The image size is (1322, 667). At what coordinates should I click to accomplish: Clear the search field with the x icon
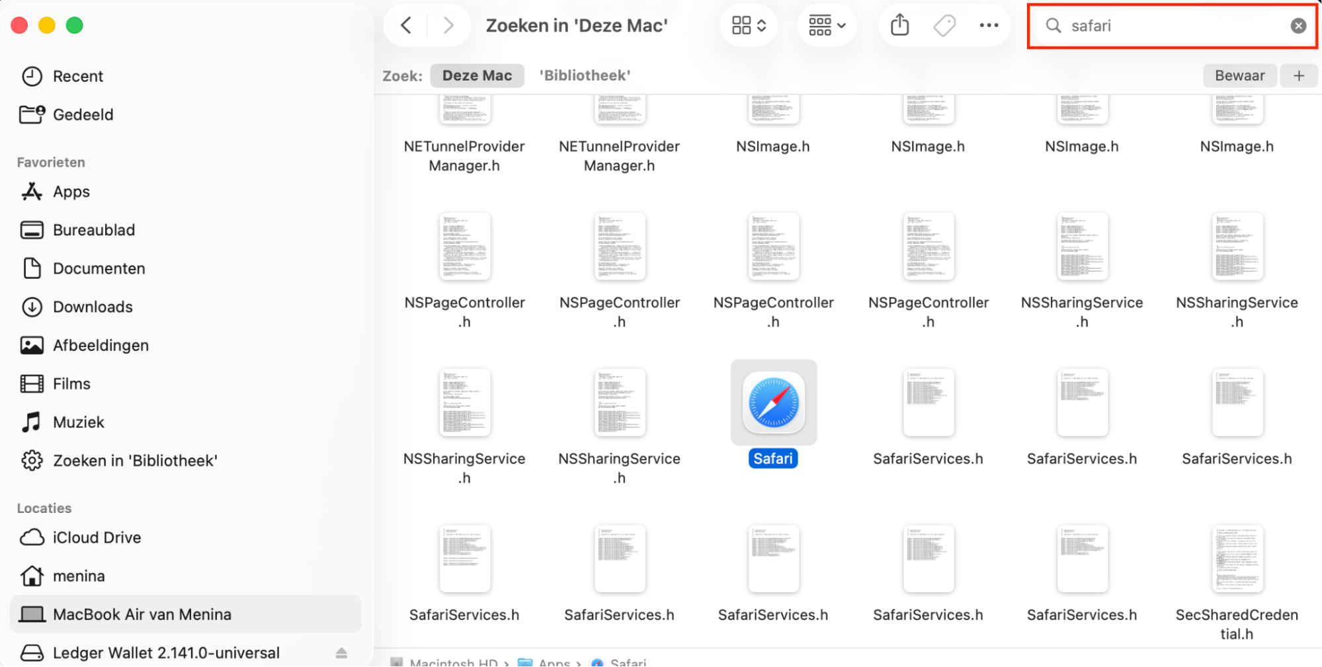tap(1297, 26)
